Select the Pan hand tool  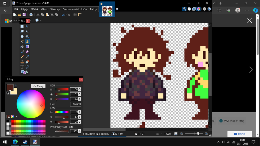[x=27, y=42]
